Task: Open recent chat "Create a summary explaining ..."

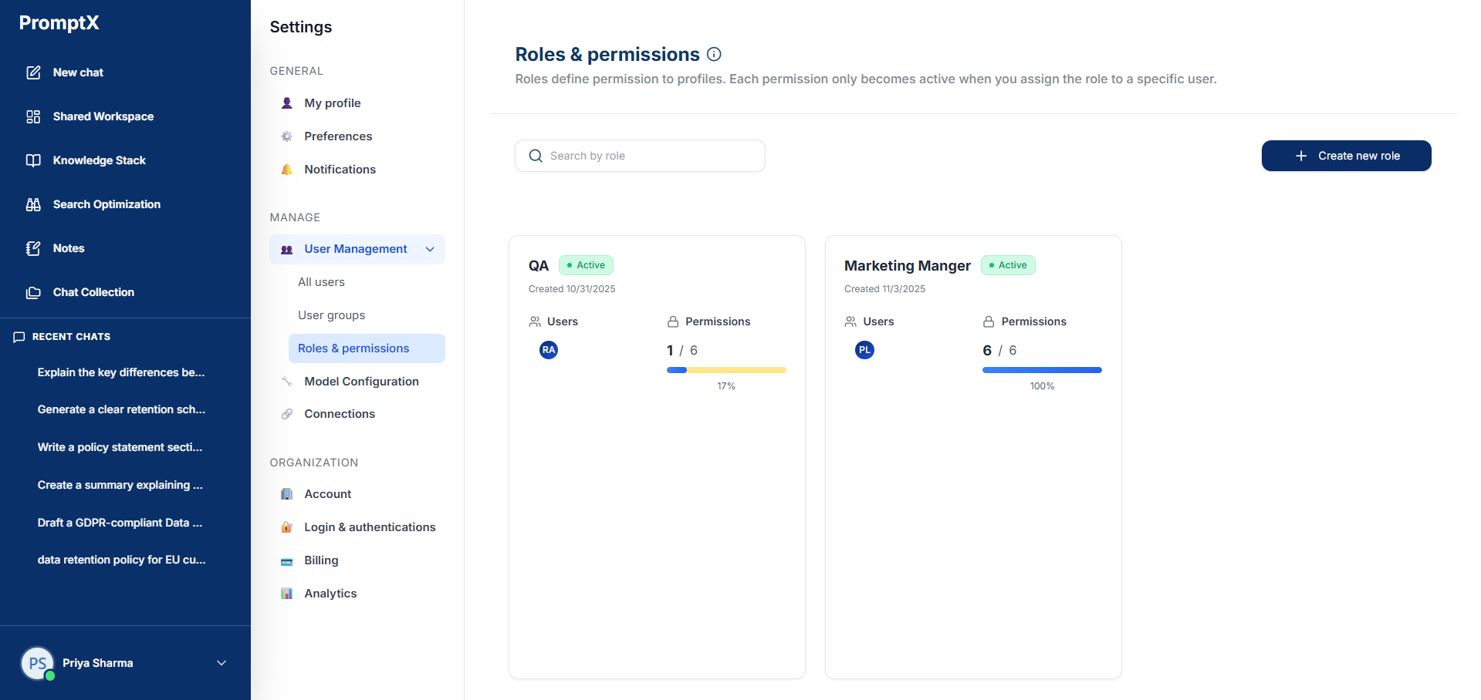Action: point(120,485)
